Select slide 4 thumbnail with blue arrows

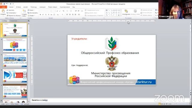tap(15, 76)
